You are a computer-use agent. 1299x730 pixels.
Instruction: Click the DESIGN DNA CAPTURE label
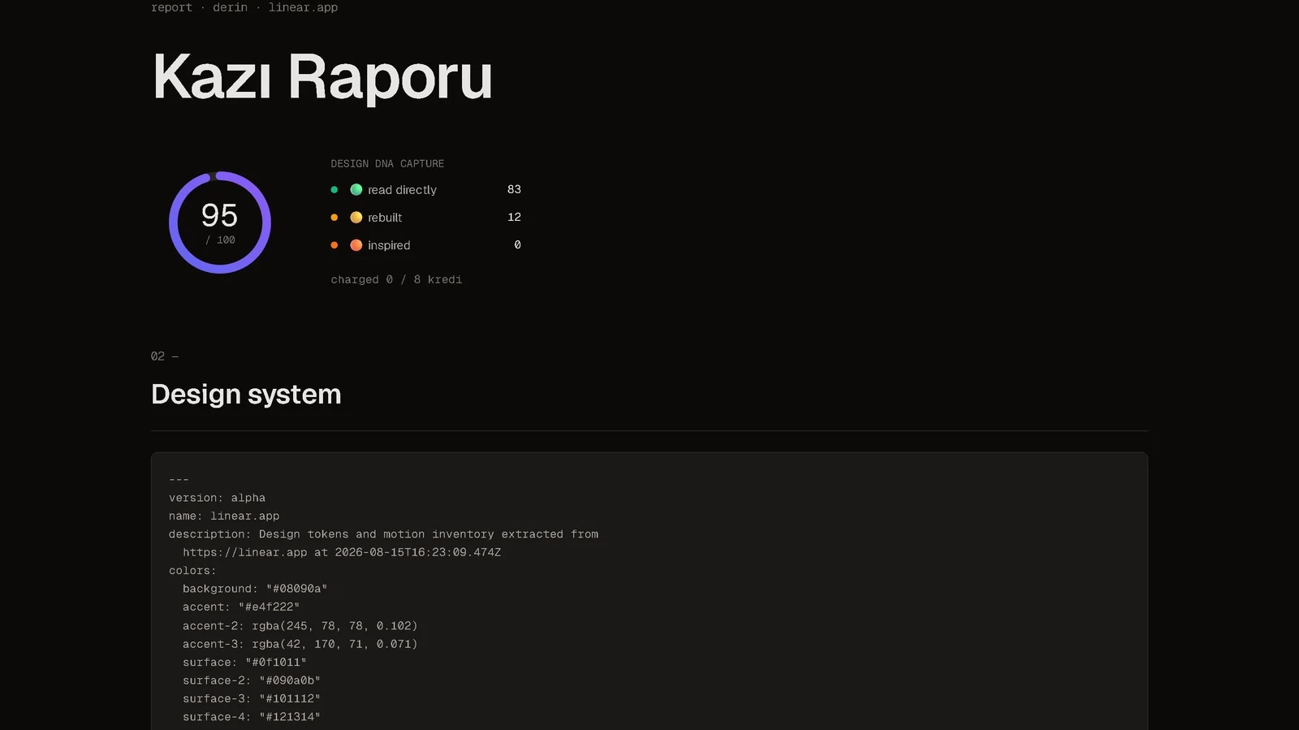(387, 163)
